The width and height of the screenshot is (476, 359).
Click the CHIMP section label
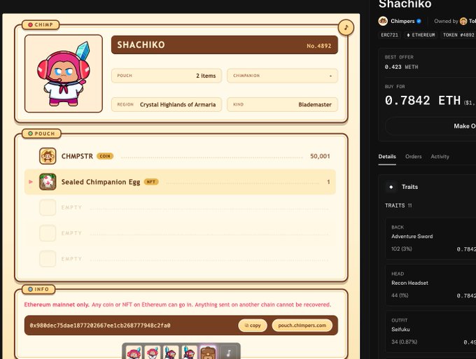click(x=41, y=25)
